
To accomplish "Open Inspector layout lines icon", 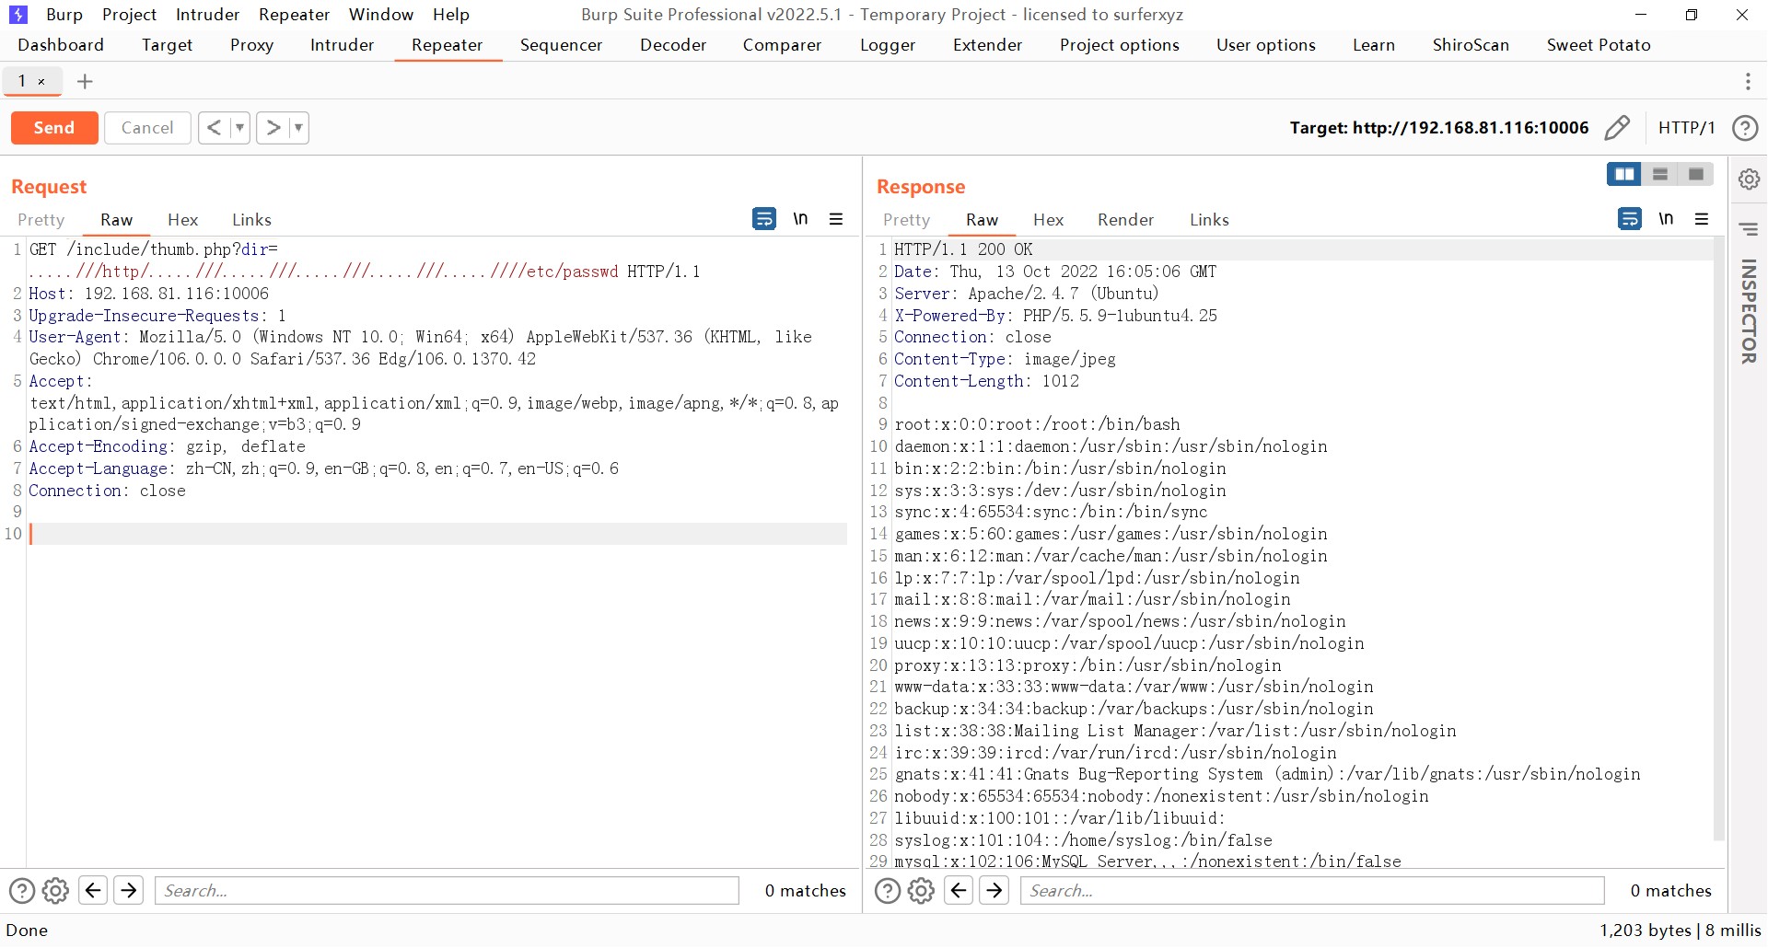I will [x=1749, y=229].
